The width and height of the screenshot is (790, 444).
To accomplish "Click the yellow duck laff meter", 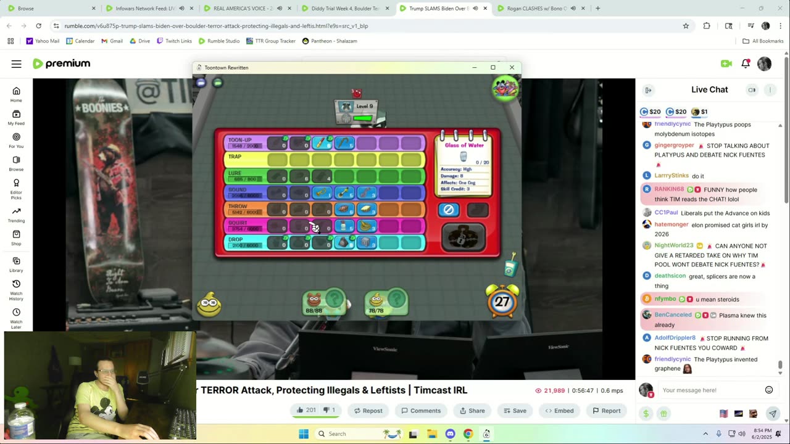I will [209, 304].
